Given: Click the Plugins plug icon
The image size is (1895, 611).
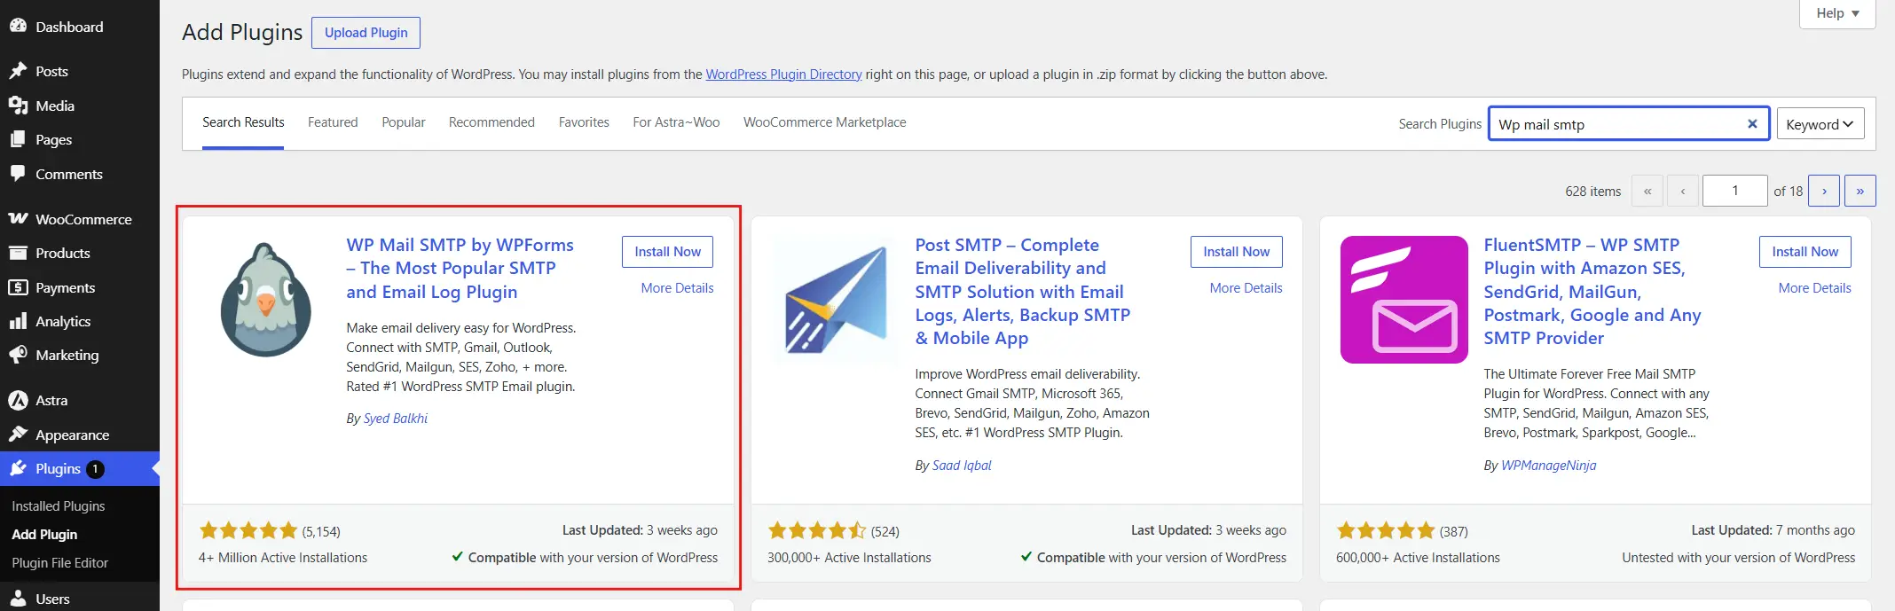Looking at the screenshot, I should click(18, 468).
